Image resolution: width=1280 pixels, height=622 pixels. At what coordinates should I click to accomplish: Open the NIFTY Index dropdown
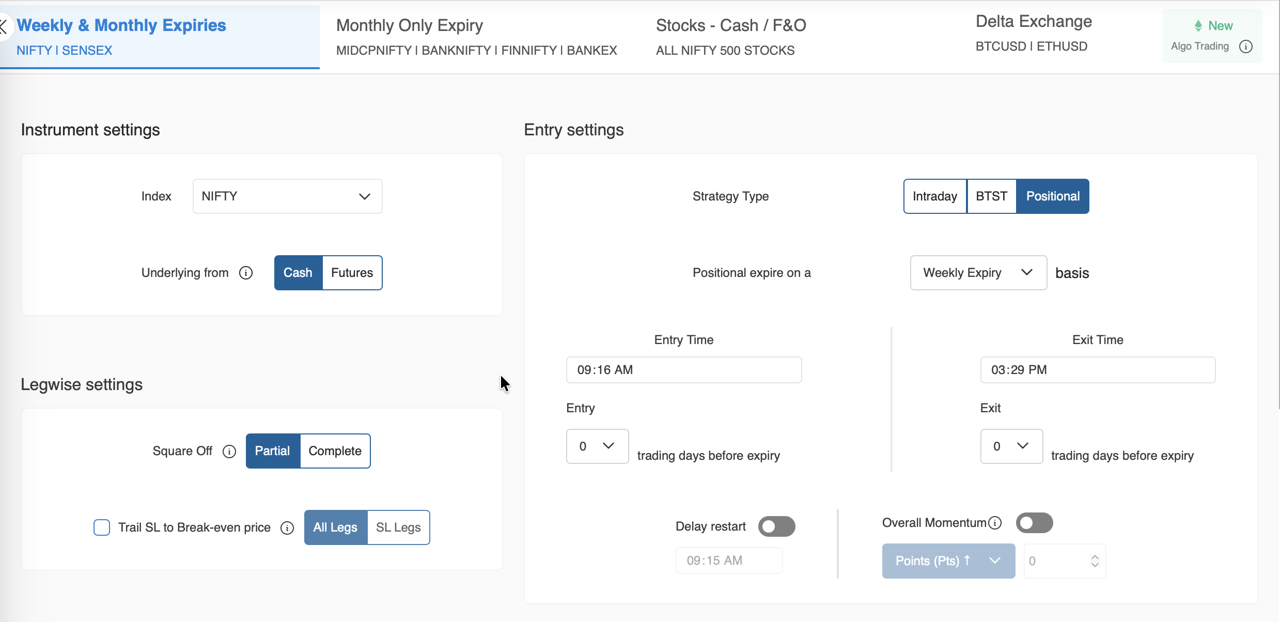click(287, 196)
